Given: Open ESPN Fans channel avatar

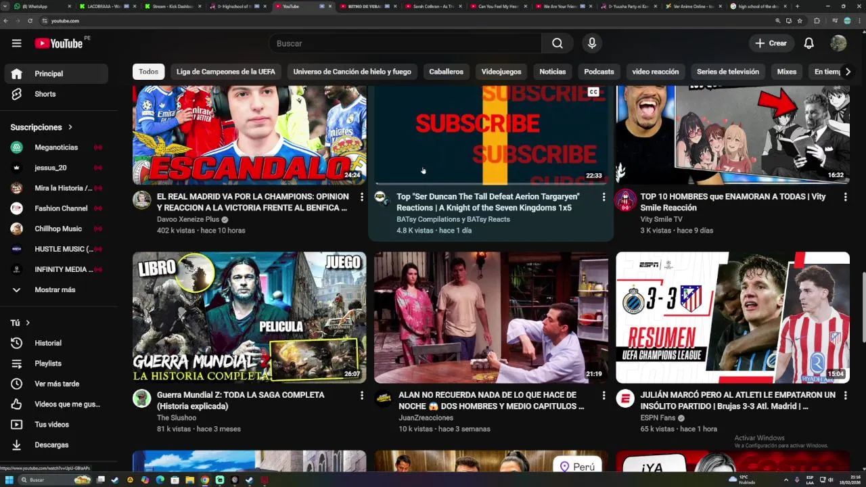Looking at the screenshot, I should tap(625, 398).
